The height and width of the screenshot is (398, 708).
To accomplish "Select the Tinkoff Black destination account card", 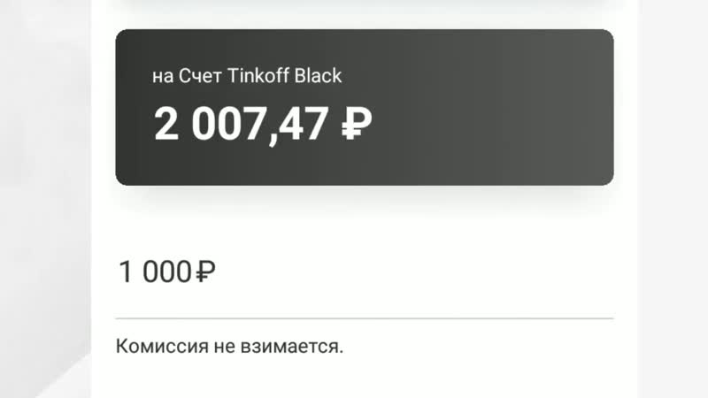I will point(364,107).
